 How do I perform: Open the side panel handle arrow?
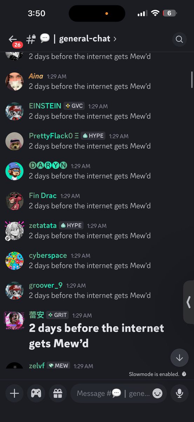(x=188, y=302)
